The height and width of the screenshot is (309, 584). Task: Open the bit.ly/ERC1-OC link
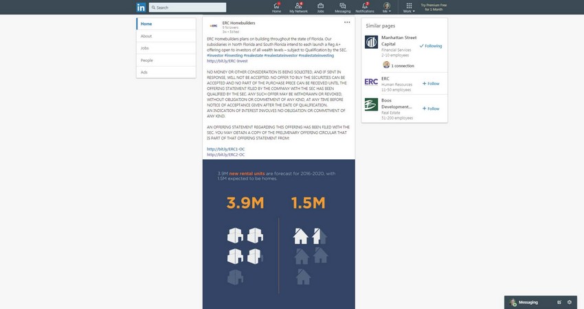click(x=226, y=149)
